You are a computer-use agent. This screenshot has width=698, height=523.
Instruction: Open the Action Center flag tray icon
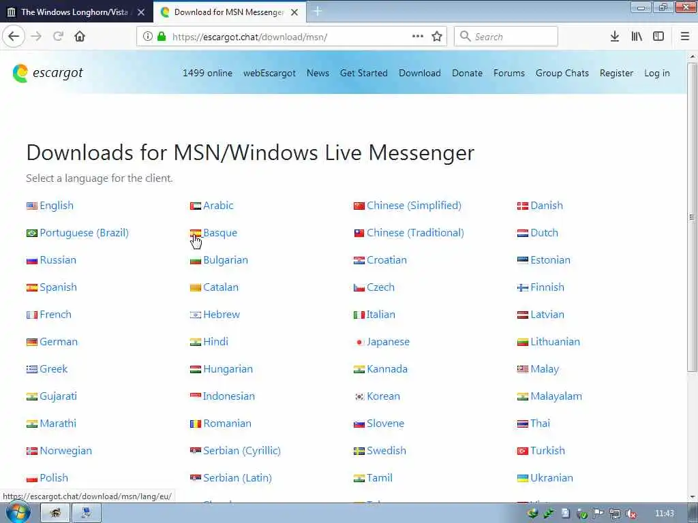(598, 513)
